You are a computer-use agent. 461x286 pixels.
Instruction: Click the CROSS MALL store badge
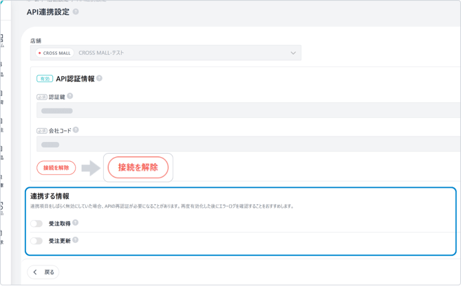55,53
